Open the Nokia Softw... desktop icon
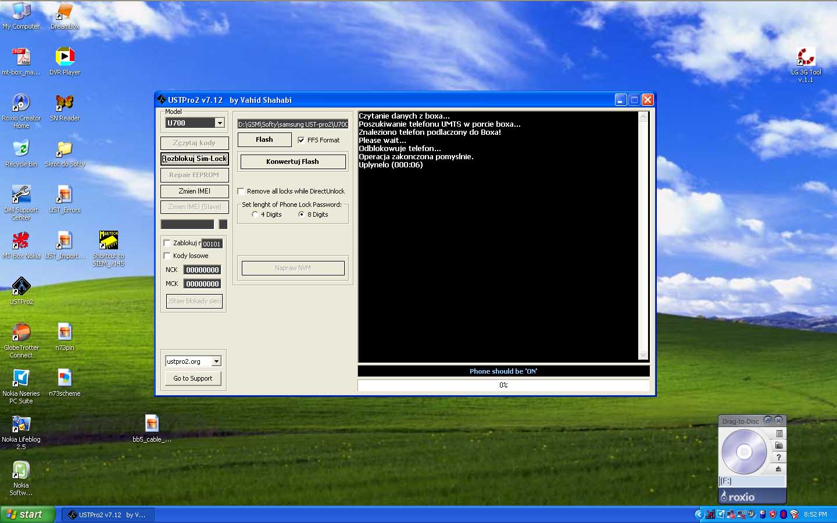Image resolution: width=837 pixels, height=523 pixels. 21,470
